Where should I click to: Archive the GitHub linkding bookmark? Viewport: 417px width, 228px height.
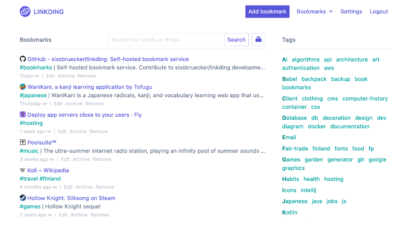coord(66,76)
